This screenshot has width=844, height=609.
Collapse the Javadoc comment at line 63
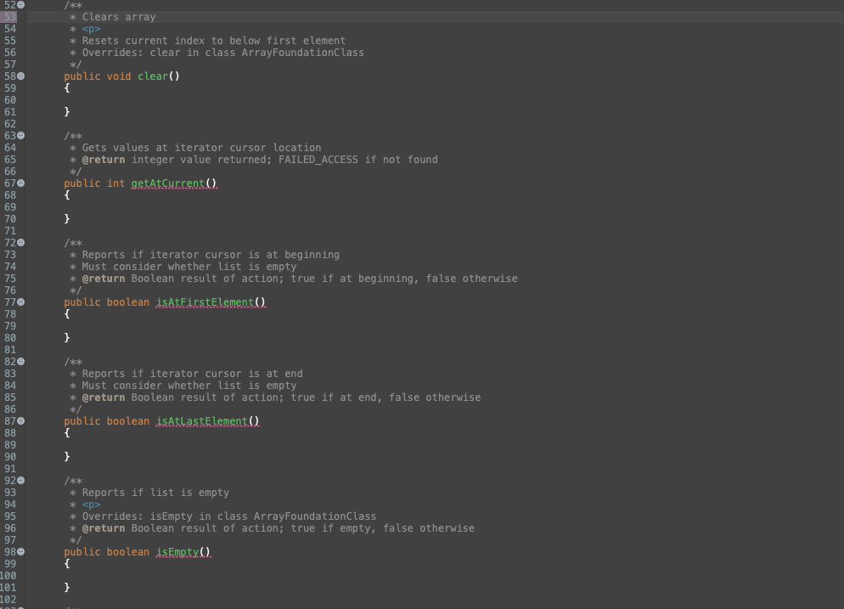click(x=21, y=136)
